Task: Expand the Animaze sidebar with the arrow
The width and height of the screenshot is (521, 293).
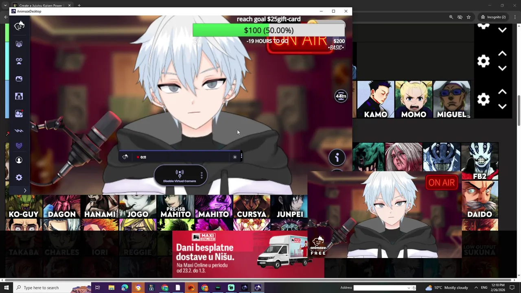Action: [25, 190]
